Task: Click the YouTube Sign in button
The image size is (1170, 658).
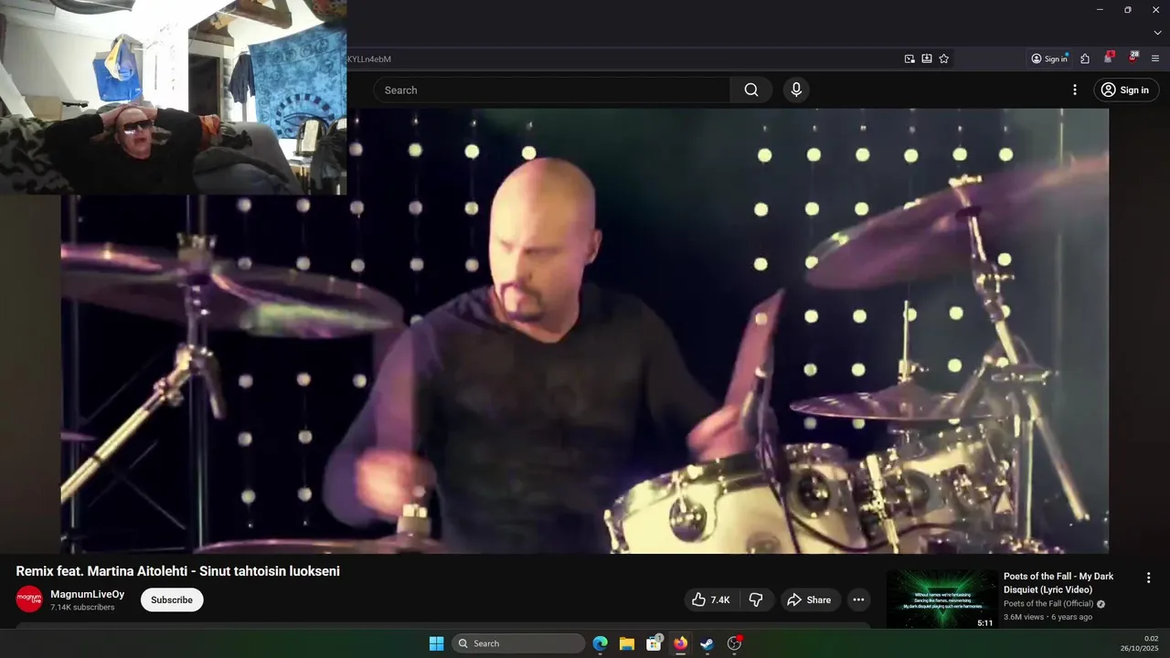Action: pos(1126,90)
